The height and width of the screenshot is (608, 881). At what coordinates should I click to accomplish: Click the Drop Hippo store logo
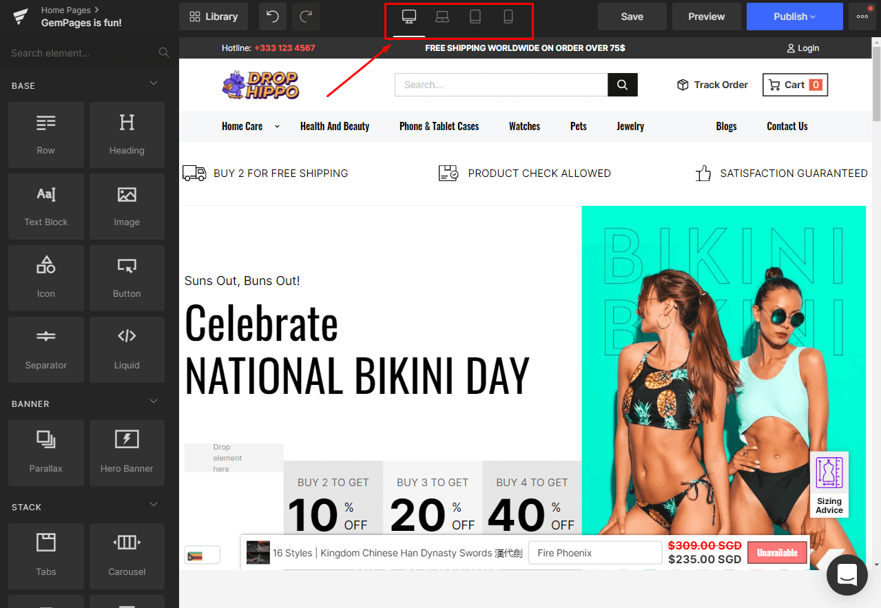point(260,85)
